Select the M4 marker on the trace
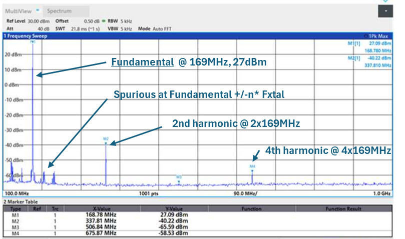Image resolution: width=405 pixels, height=239 pixels. pos(253,166)
